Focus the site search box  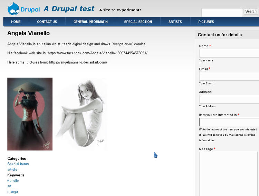(222, 12)
